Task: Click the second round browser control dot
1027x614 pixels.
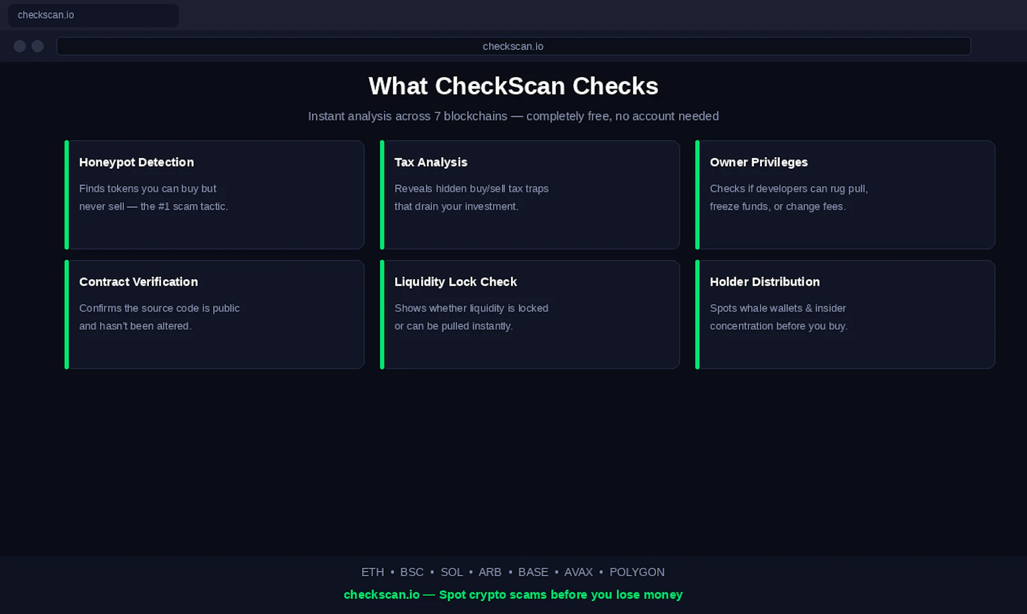Action: (38, 46)
